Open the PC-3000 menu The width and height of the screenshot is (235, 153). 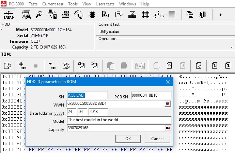coord(16,4)
